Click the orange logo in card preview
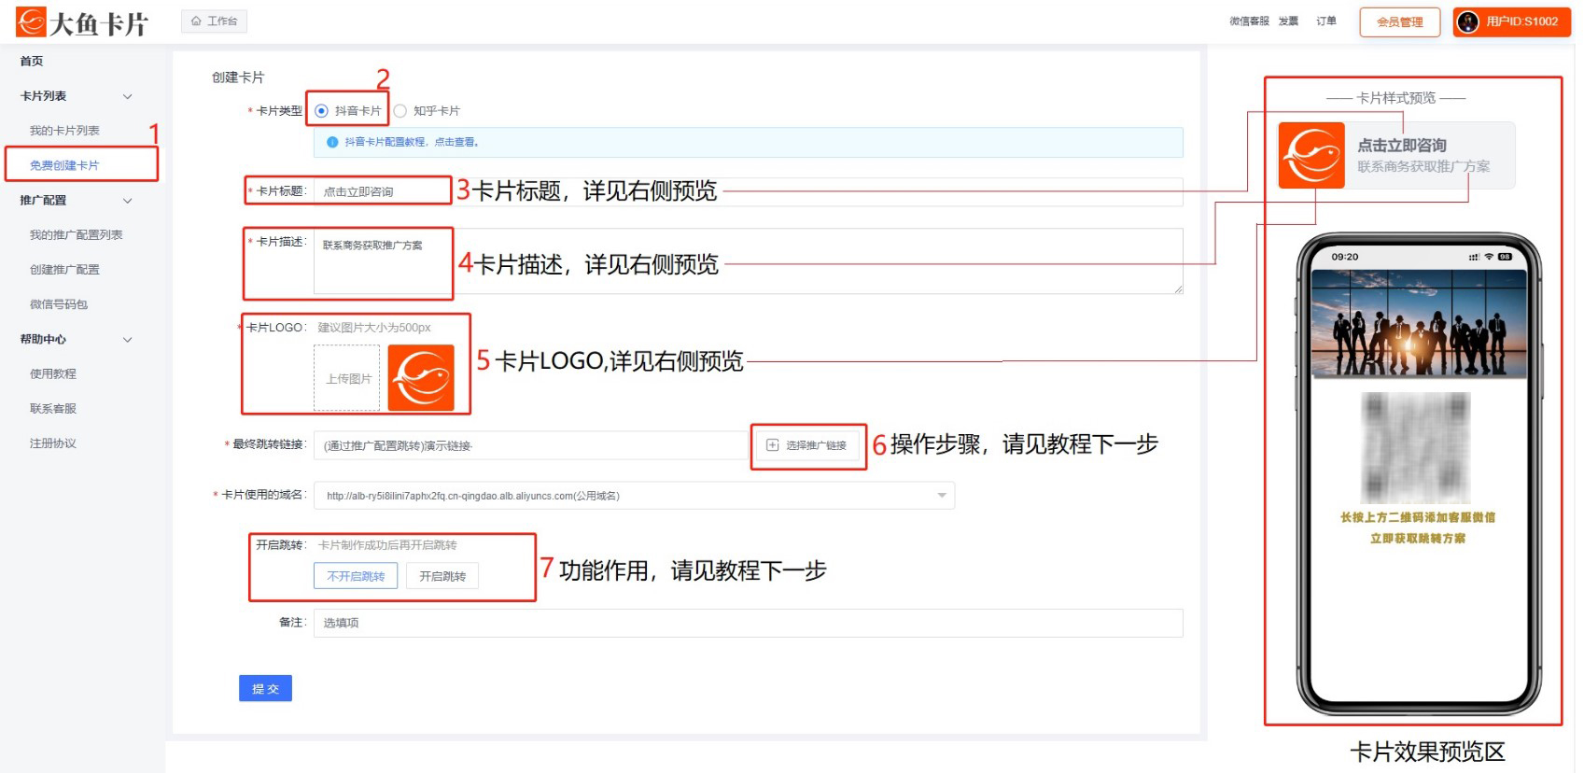The image size is (1584, 773). 1311,156
